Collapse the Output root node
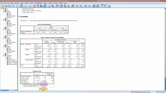This screenshot has height=93, width=166. (1, 9)
